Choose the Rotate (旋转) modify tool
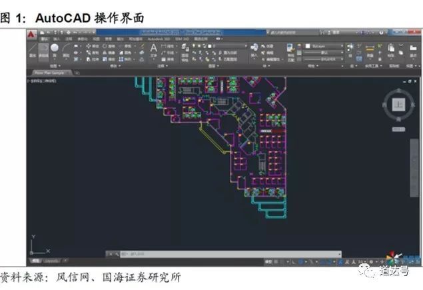This screenshot has width=423, height=290. coord(108,46)
